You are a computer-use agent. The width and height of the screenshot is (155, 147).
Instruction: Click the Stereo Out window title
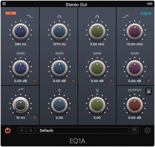point(76,5)
